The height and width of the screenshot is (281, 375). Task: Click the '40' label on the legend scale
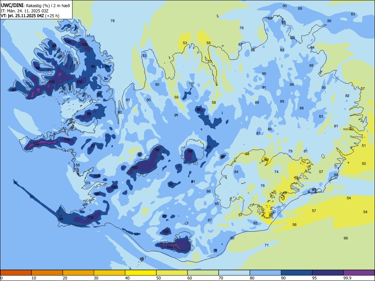[x=127, y=278]
